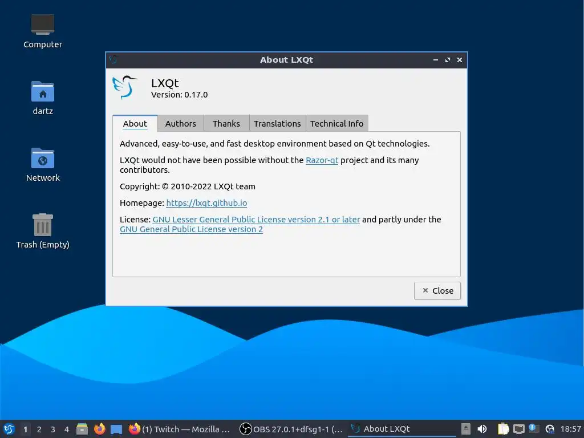Select the Network desktop icon
This screenshot has height=438, width=584.
coord(43,165)
